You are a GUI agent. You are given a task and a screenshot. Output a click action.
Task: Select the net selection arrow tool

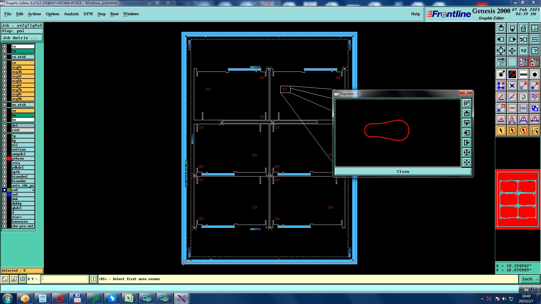(535, 131)
